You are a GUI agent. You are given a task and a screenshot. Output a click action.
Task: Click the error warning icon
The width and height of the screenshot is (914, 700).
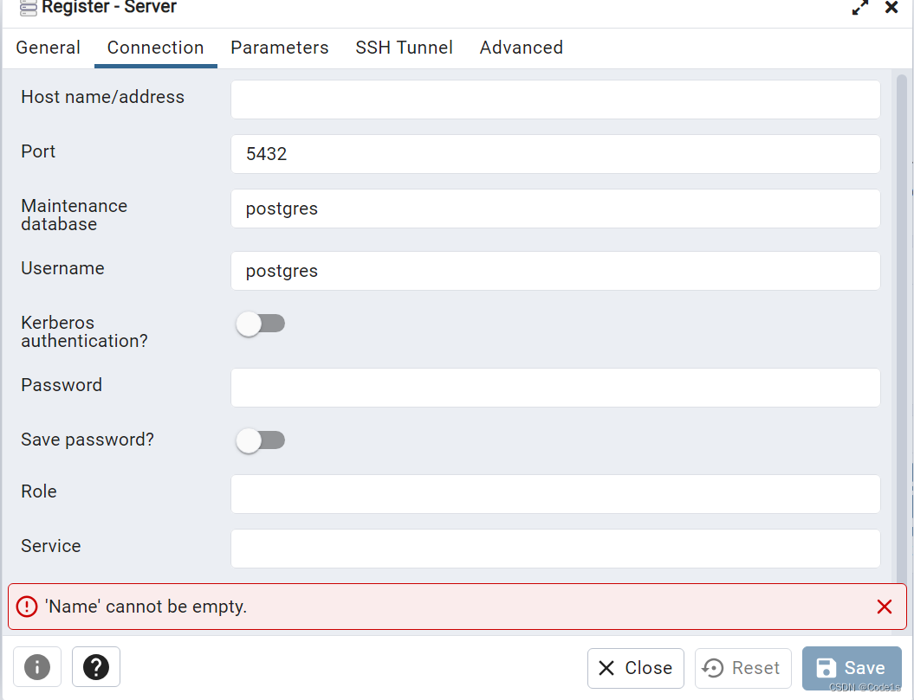coord(27,607)
